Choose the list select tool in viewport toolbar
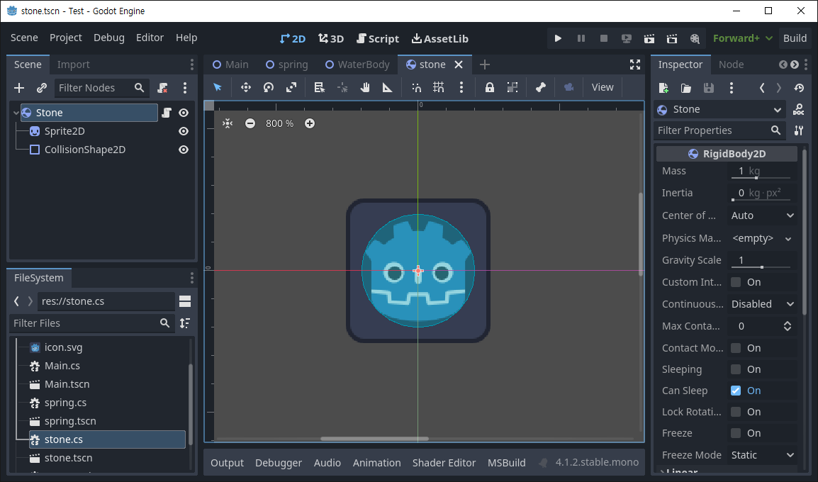Viewport: 818px width, 482px height. pos(319,87)
